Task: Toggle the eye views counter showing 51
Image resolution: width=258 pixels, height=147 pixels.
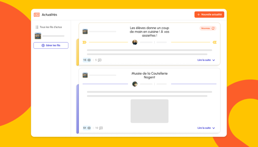Action: (x=87, y=128)
